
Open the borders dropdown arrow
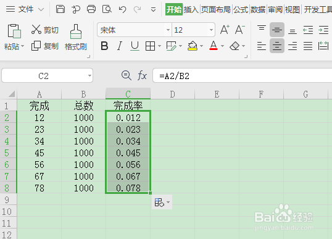(159, 46)
